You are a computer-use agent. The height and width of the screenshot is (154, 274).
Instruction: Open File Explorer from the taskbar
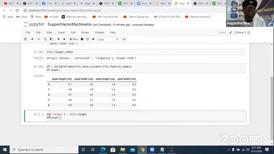123,150
